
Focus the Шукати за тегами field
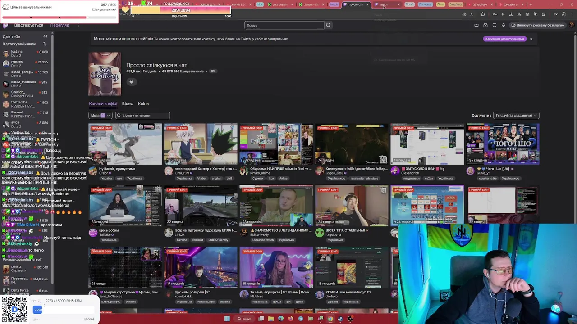click(x=143, y=116)
